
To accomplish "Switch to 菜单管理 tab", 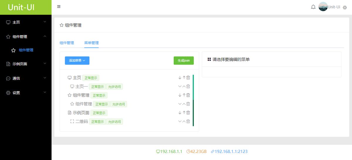I will [x=92, y=43].
